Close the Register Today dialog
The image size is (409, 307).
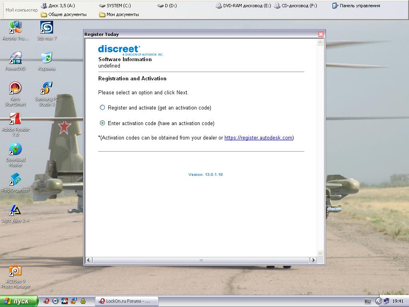[321, 34]
